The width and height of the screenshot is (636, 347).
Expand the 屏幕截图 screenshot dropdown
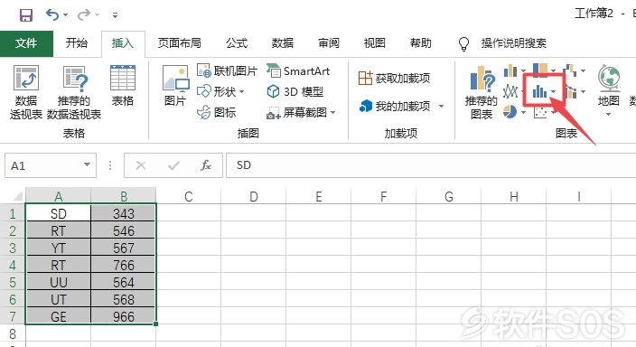[x=333, y=112]
